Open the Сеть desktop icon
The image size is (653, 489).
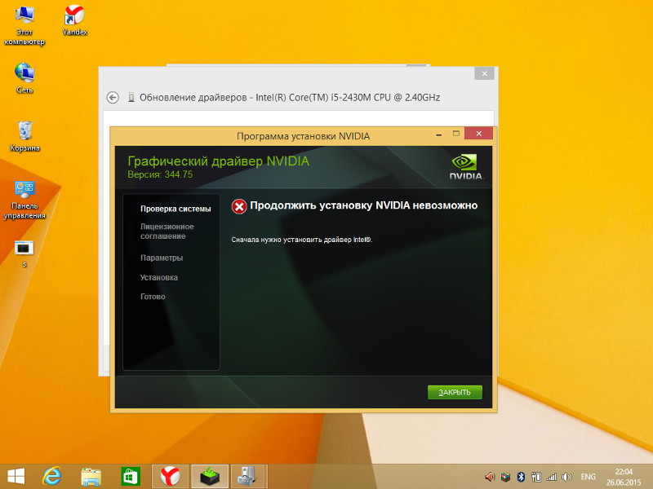[24, 78]
